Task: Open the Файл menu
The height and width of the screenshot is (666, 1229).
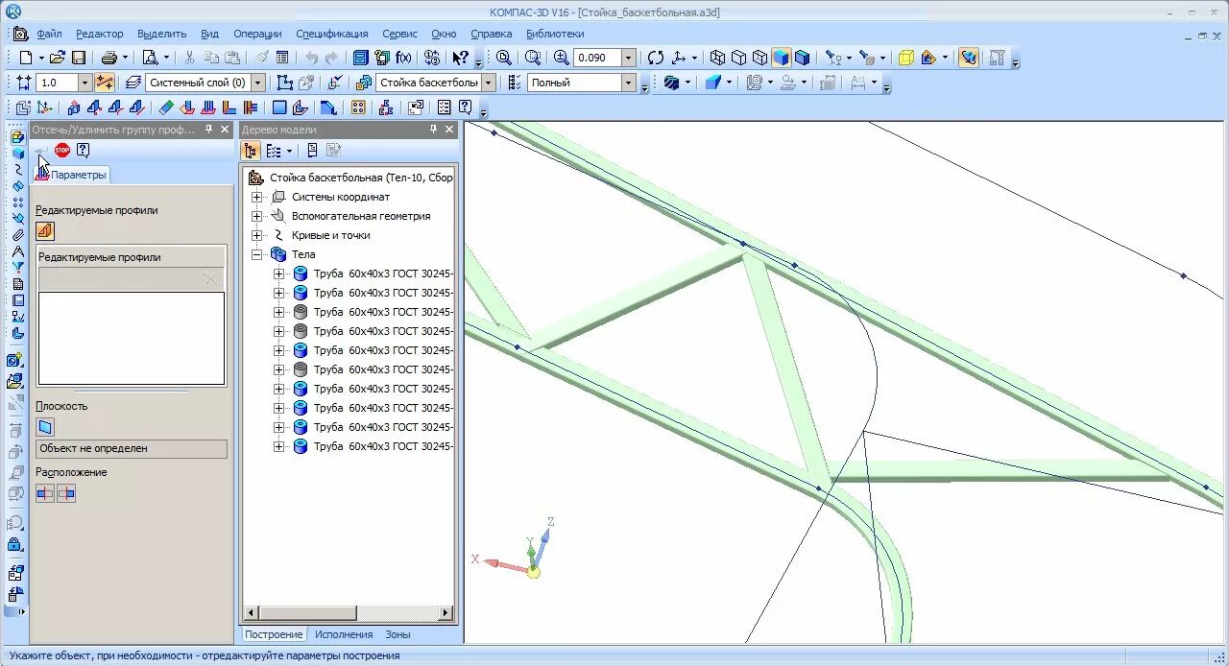Action: tap(49, 34)
